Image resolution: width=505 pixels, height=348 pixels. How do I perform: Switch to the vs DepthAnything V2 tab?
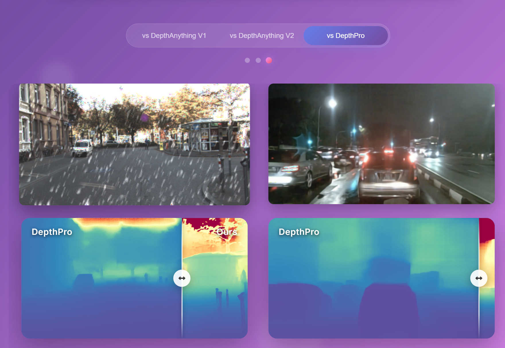click(x=261, y=36)
